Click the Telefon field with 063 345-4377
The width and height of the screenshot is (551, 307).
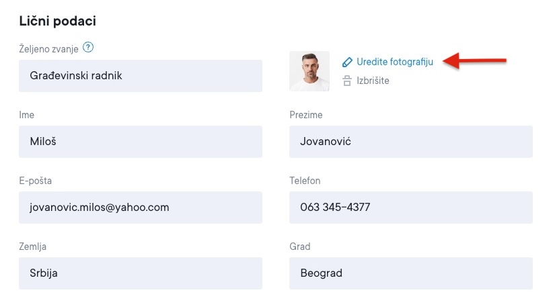point(410,208)
